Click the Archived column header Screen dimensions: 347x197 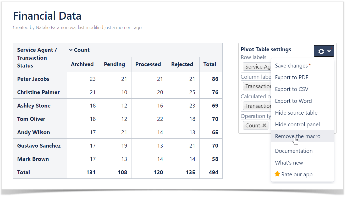click(x=82, y=64)
